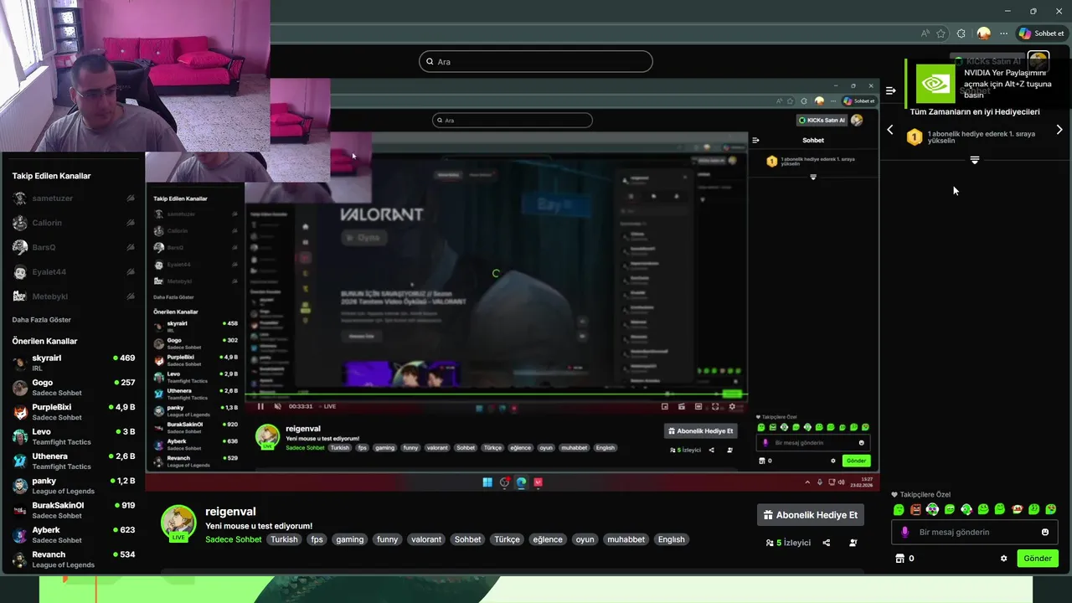Click the green video progress bar
Screen dimensions: 1072x603
(496, 394)
